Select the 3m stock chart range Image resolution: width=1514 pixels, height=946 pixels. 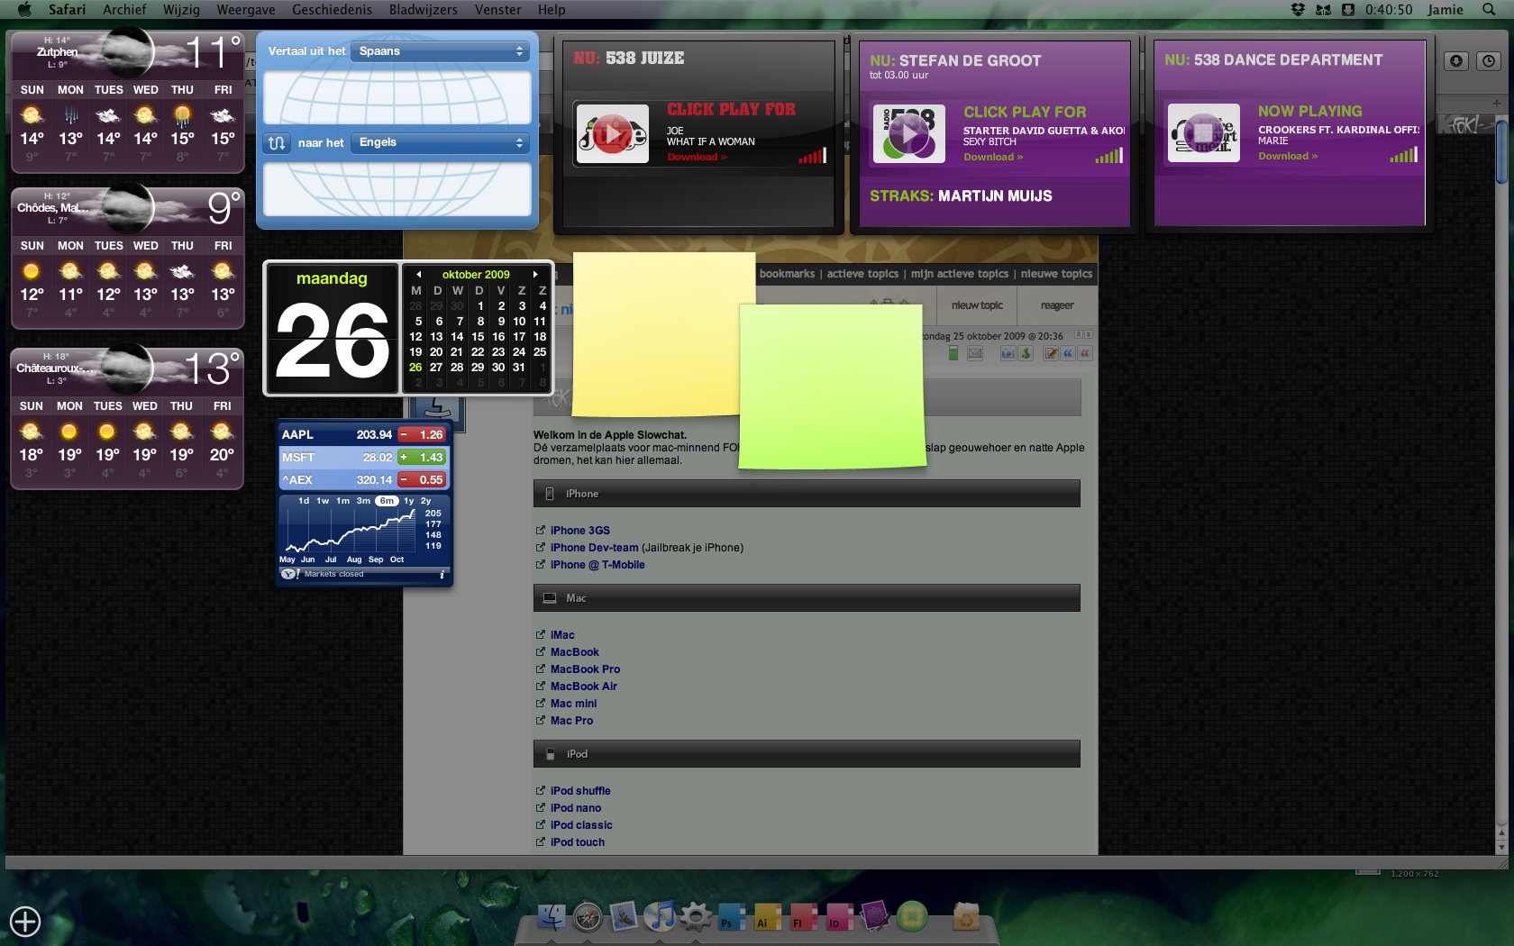coord(364,501)
